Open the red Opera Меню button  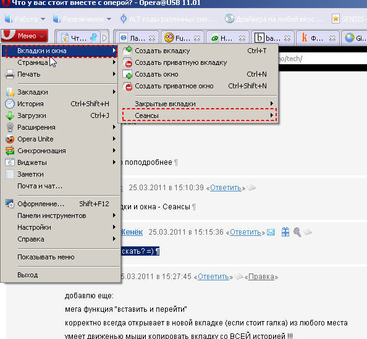24,36
